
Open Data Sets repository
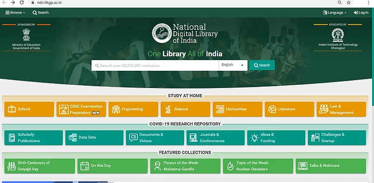(94, 138)
